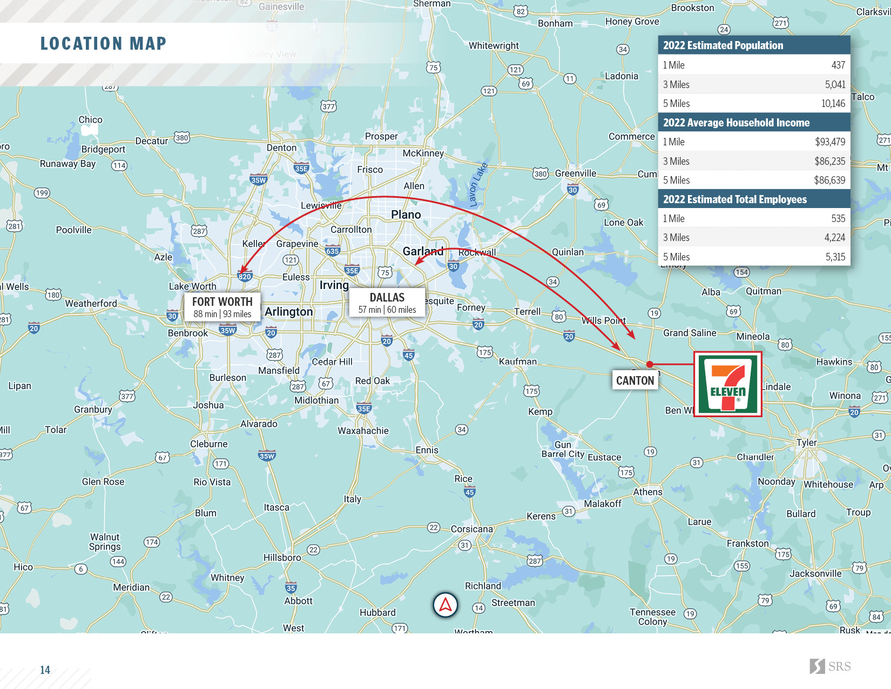Click the I-35E shield near Waxahachie
Viewport: 891px width, 689px height.
[x=364, y=409]
